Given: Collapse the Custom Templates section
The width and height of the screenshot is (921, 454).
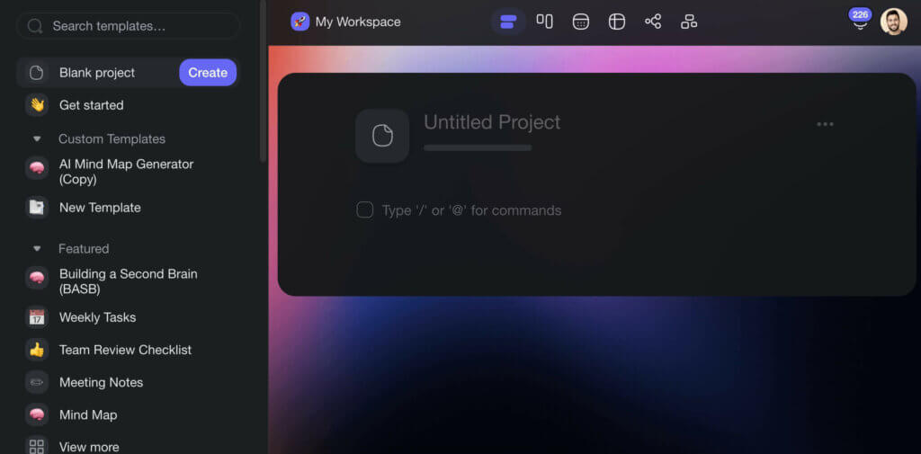Looking at the screenshot, I should 37,139.
